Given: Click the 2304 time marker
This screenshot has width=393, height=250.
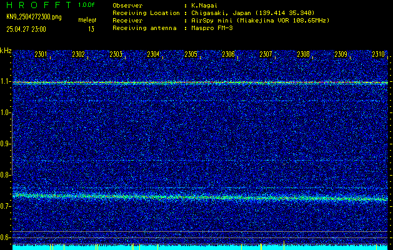Looking at the screenshot, I should (x=153, y=54).
